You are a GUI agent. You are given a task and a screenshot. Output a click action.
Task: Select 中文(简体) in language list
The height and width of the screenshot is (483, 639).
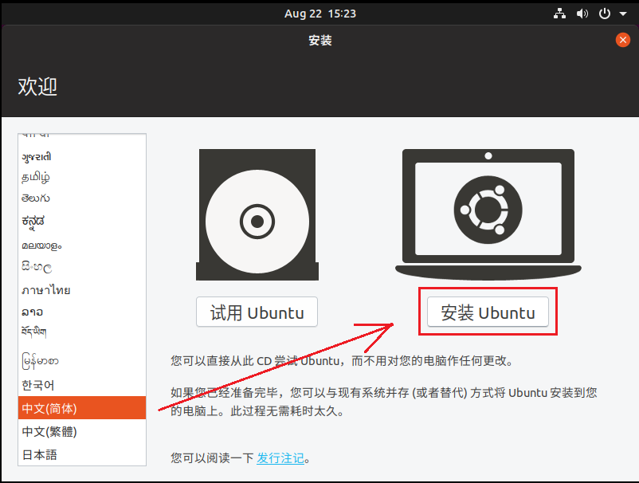(x=82, y=408)
